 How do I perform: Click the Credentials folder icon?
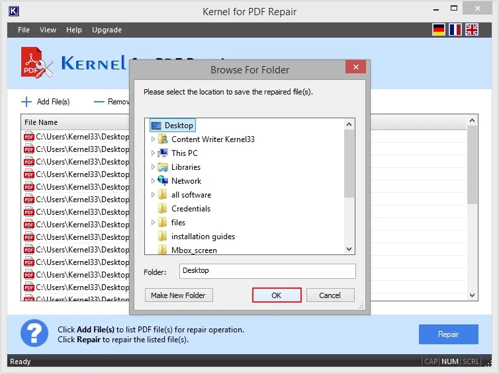click(163, 208)
